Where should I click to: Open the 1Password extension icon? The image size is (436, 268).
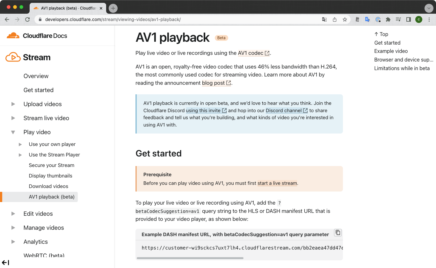point(378,19)
